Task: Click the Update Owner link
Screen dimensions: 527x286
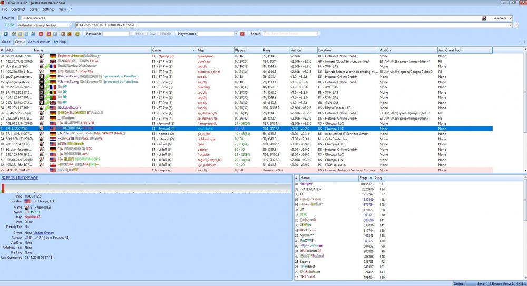Action: [x=43, y=233]
